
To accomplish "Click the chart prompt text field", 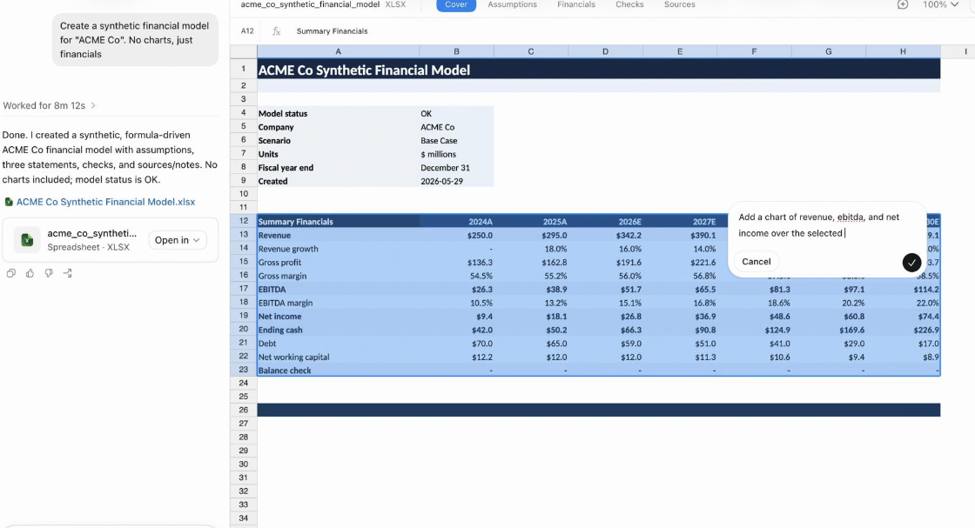I will click(821, 225).
